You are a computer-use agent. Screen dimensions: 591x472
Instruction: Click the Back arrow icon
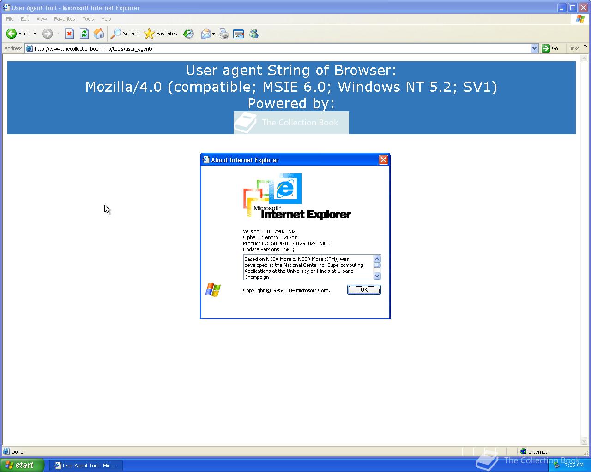tap(12, 34)
